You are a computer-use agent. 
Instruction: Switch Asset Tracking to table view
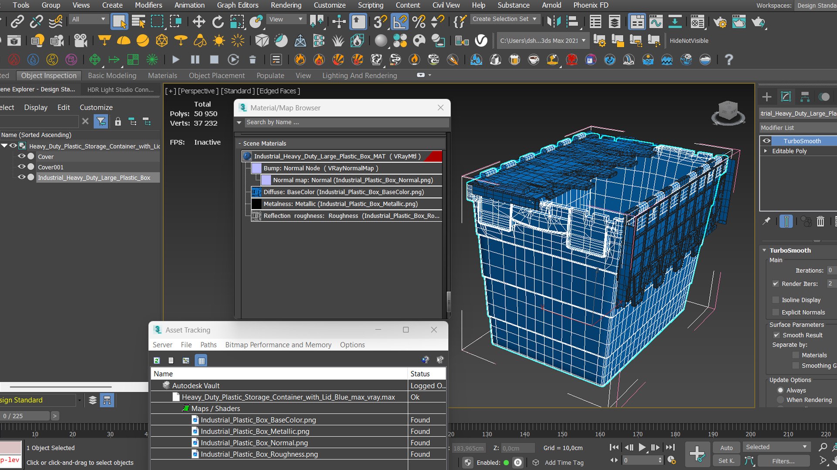201,360
